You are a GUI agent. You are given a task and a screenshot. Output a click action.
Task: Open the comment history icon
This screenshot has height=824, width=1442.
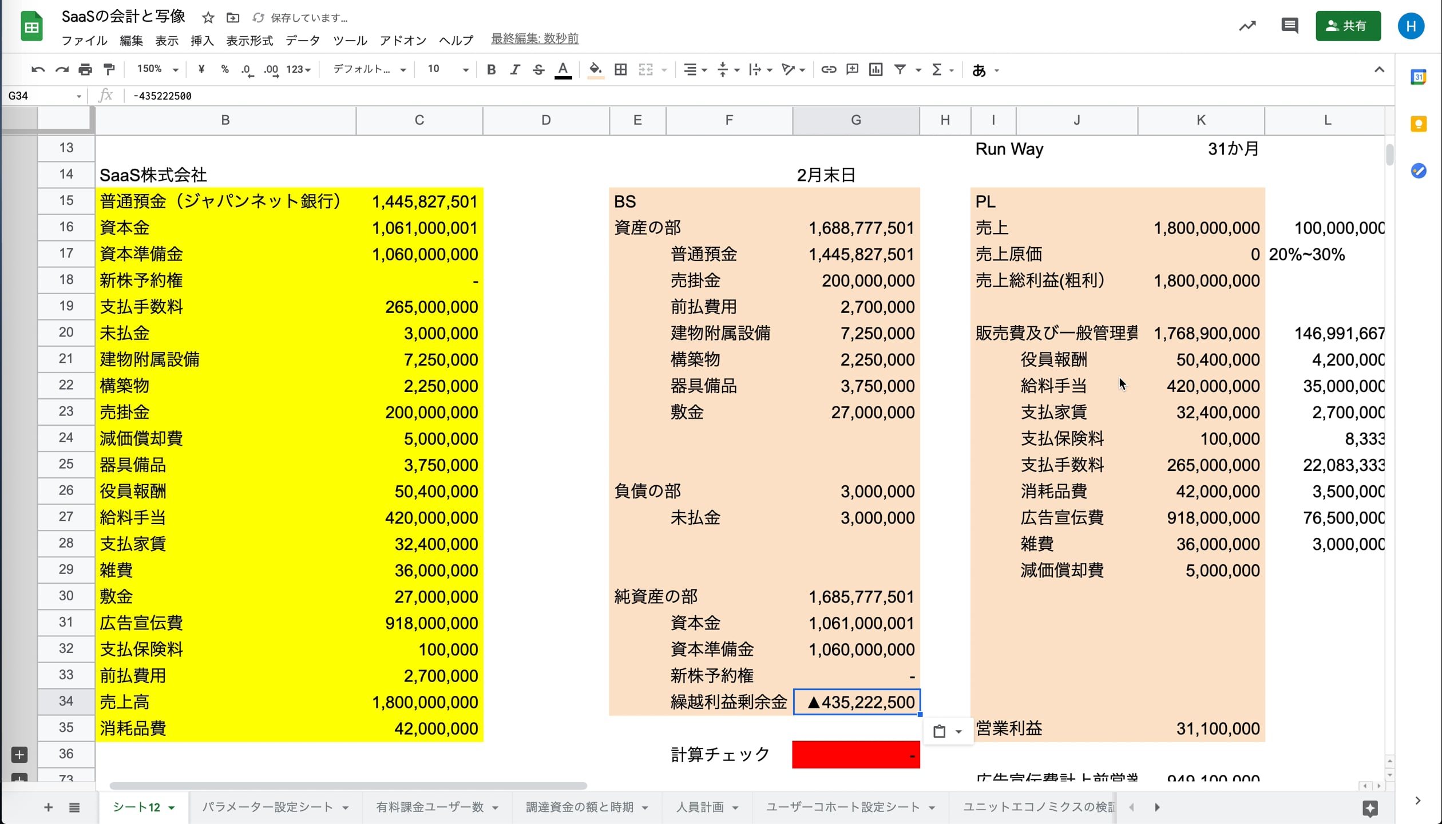click(x=1289, y=26)
